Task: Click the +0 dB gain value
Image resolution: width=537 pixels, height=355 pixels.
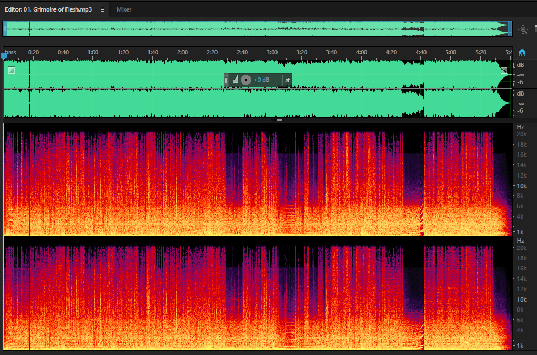Action: tap(261, 80)
